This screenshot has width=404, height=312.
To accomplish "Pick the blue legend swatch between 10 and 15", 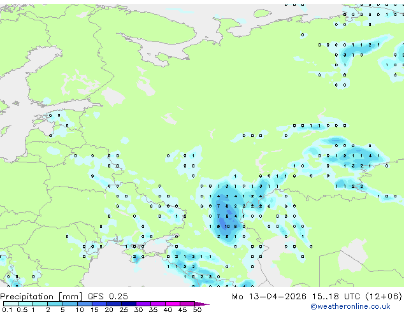I will [84, 304].
